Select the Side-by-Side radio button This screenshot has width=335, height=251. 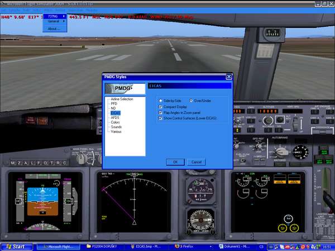click(x=160, y=100)
